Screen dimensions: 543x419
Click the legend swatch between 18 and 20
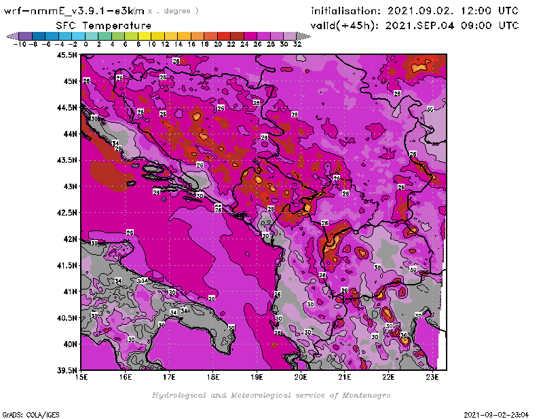(x=210, y=36)
